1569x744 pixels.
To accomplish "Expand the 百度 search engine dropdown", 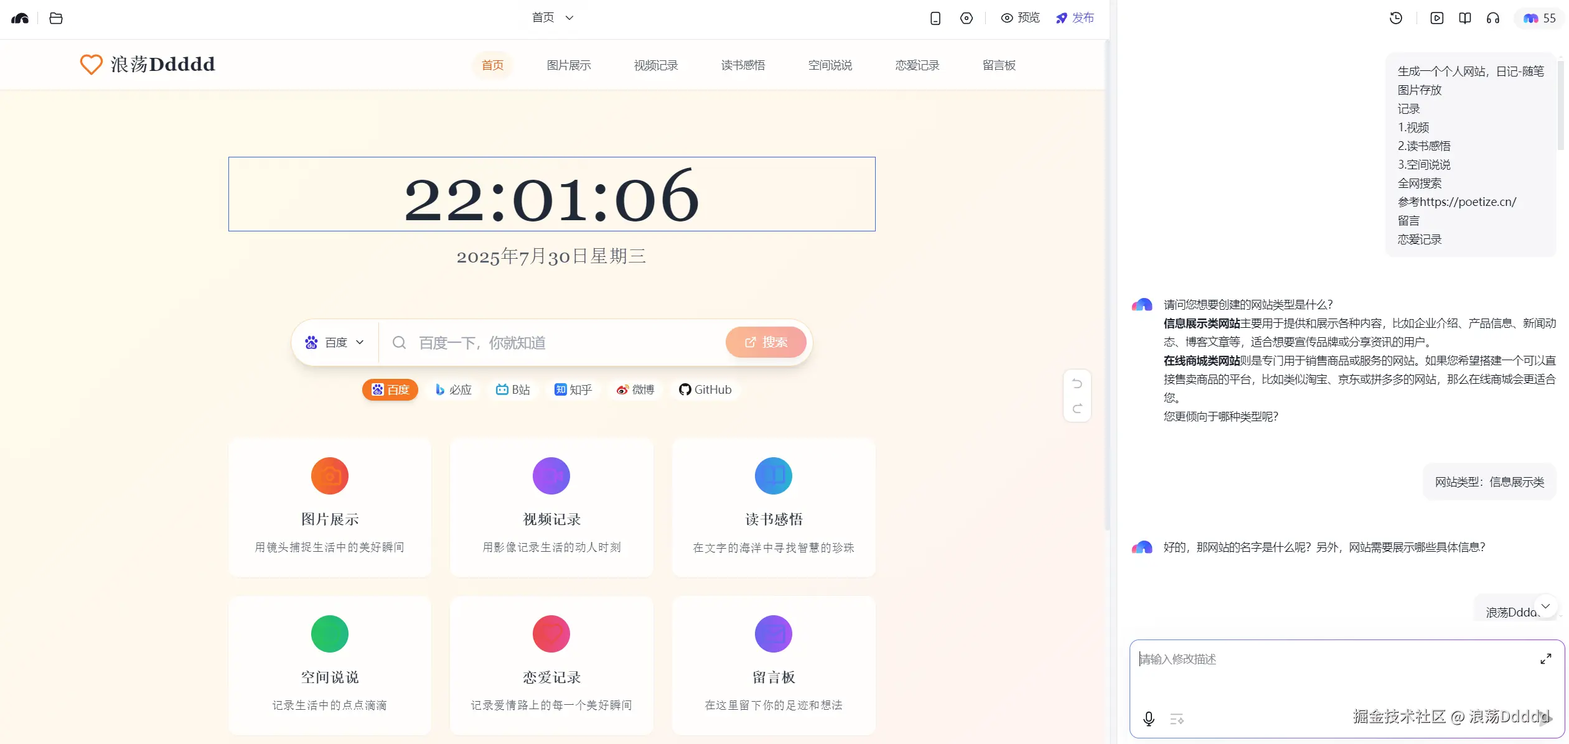I will coord(334,342).
